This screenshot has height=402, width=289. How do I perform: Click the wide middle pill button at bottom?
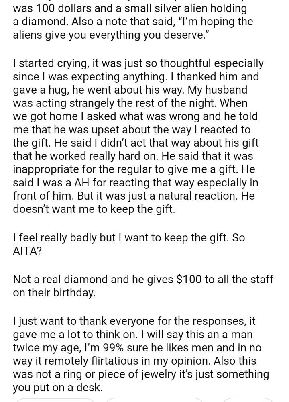[154, 400]
